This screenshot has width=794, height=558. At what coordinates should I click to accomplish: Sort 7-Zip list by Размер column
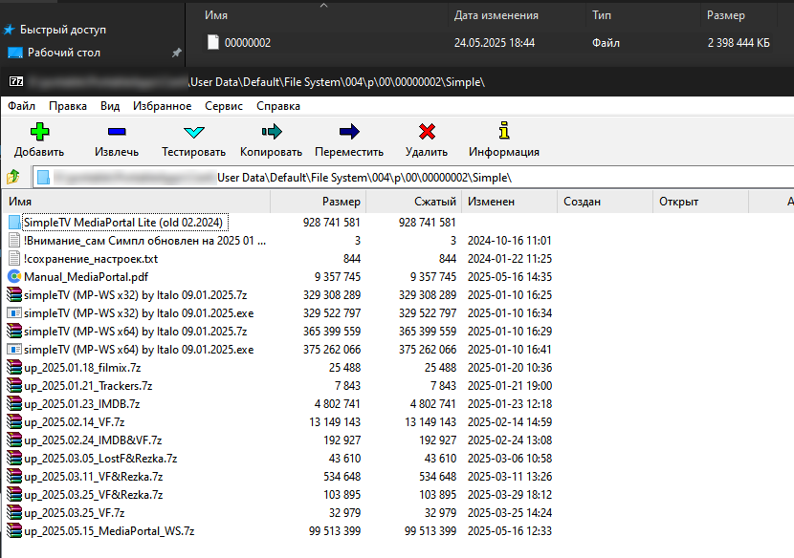(x=318, y=202)
